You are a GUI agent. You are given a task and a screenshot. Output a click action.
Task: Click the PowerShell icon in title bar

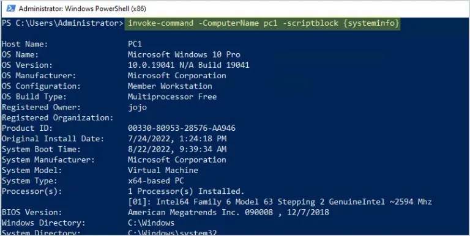coord(11,9)
